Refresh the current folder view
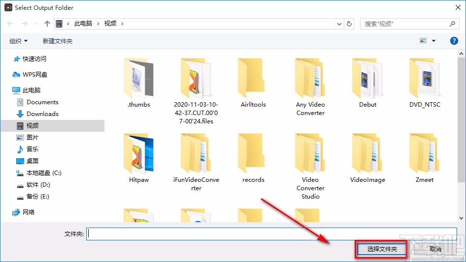Viewport: 466px width, 262px height. tap(349, 24)
